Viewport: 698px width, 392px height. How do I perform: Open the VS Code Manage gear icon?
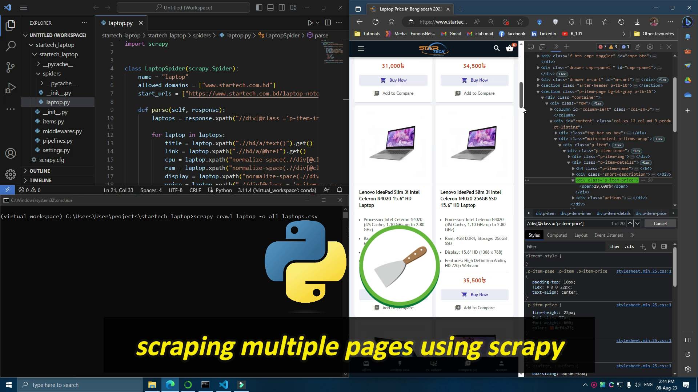11,175
